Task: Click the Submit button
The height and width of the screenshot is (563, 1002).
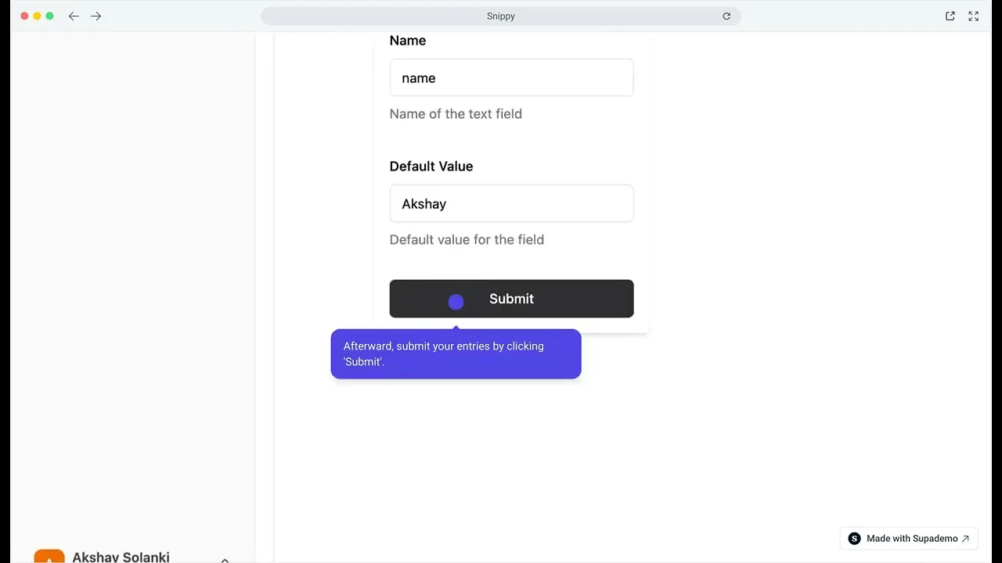Action: click(511, 299)
